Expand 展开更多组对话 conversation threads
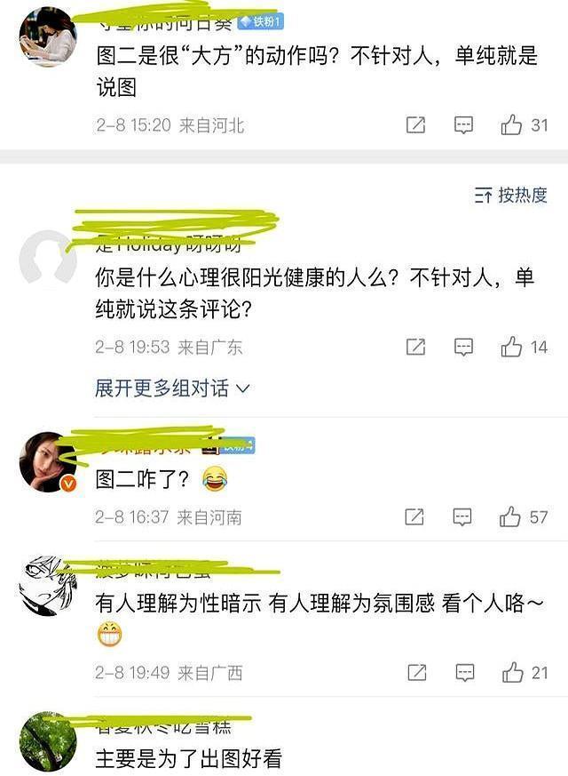This screenshot has width=568, height=776. (x=172, y=388)
